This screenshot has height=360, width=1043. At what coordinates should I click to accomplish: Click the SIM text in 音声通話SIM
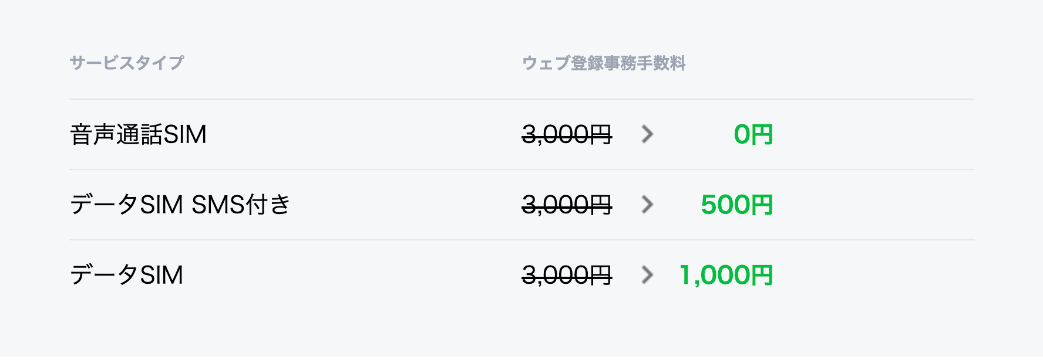tap(185, 134)
